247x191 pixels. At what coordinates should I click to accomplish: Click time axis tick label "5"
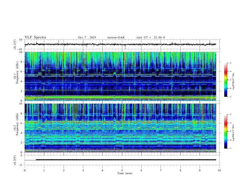point(122,170)
